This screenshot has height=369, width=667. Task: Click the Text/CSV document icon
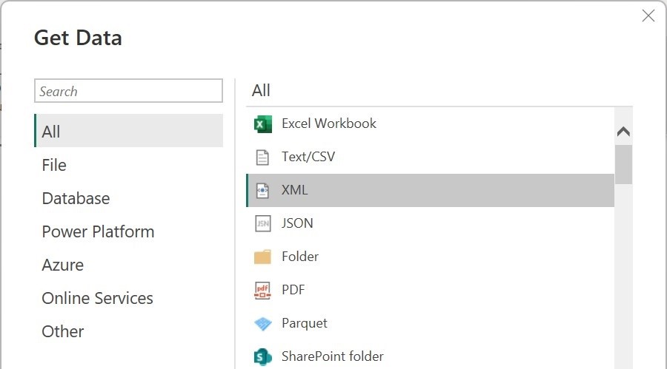[x=262, y=158]
